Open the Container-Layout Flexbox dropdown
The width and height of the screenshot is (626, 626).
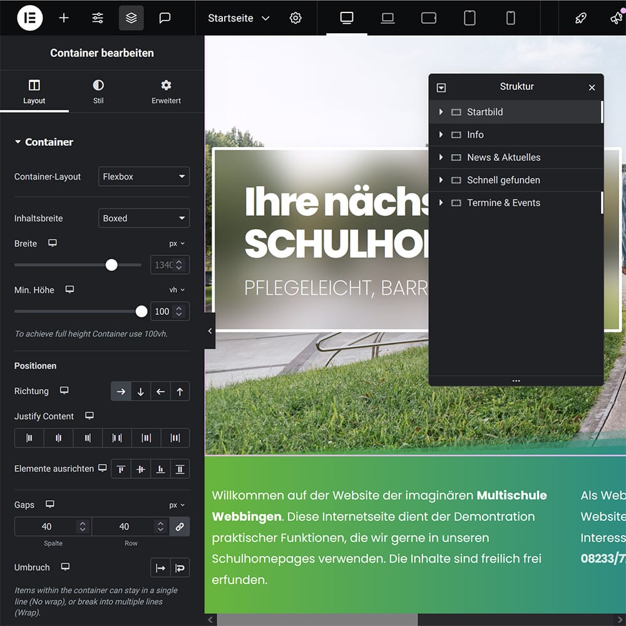pyautogui.click(x=144, y=177)
